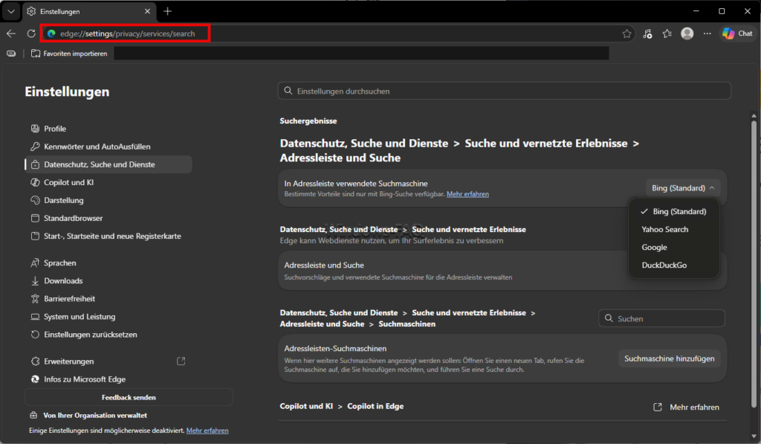Click the gear icon on the Einstellungen tab
The width and height of the screenshot is (761, 444).
(31, 11)
